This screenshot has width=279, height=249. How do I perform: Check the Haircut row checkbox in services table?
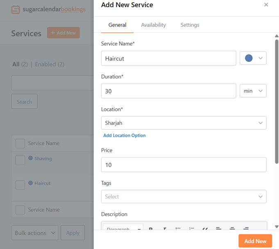pos(20,185)
